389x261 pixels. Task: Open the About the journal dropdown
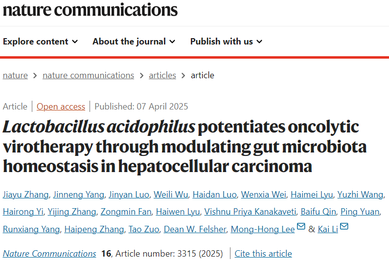(x=134, y=42)
